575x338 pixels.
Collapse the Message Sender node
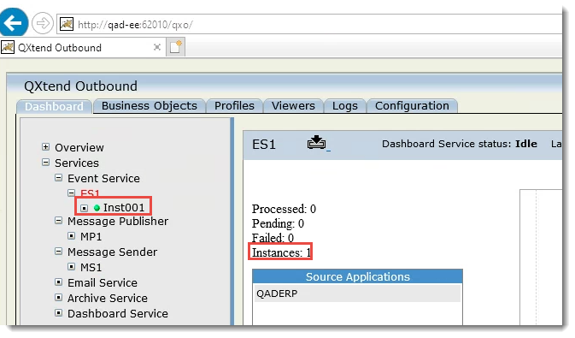58,252
